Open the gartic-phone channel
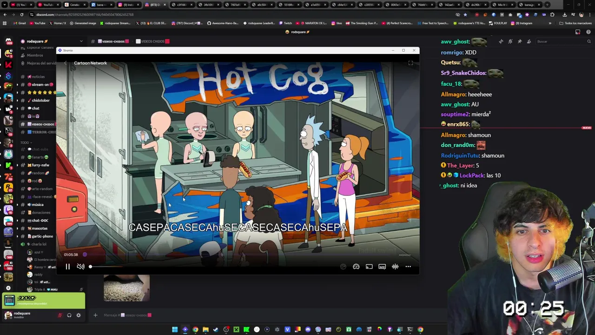The height and width of the screenshot is (335, 595). [x=38, y=236]
